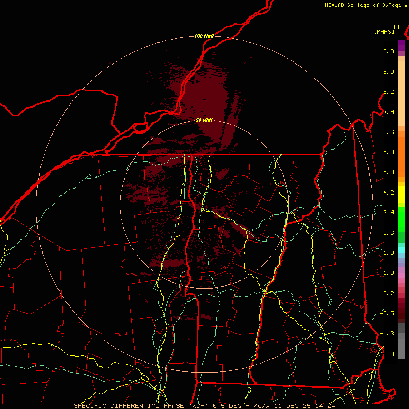Viewport: 409px width, 409px height.
Task: Click the DKD label above the color bar
Action: [399, 27]
